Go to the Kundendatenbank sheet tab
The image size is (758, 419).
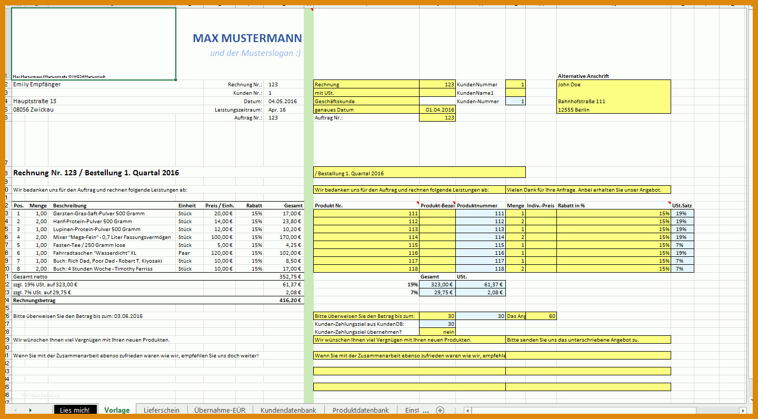288,411
